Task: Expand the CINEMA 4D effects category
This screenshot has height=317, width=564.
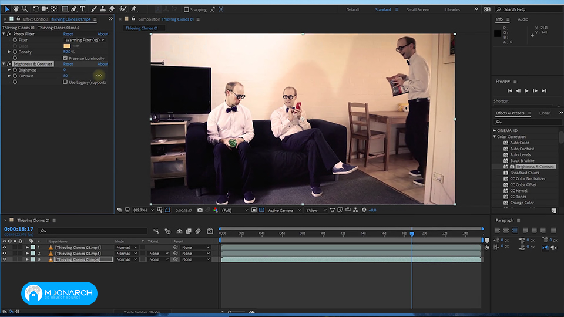Action: [x=495, y=130]
